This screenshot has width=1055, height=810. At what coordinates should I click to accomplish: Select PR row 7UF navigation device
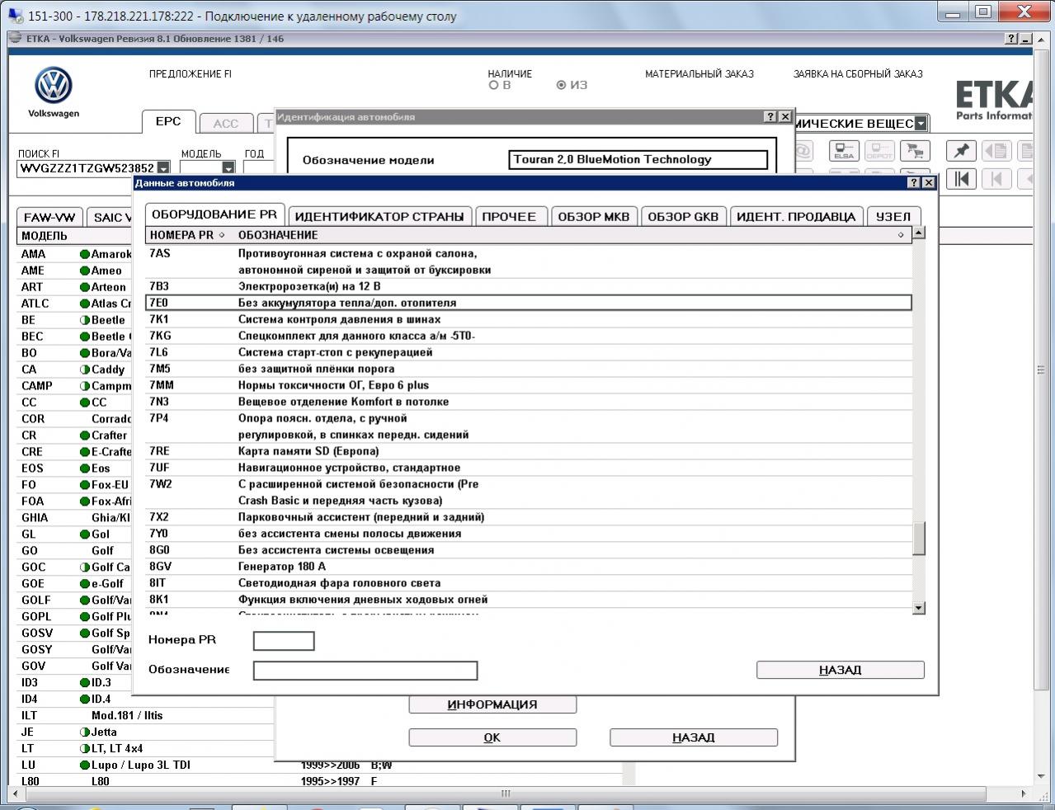pyautogui.click(x=529, y=468)
